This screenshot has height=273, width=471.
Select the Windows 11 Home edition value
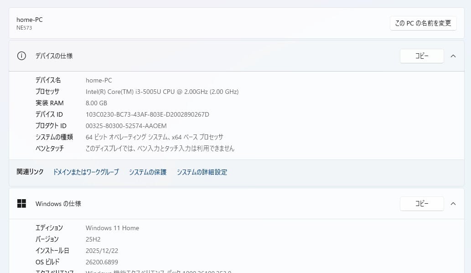click(112, 228)
